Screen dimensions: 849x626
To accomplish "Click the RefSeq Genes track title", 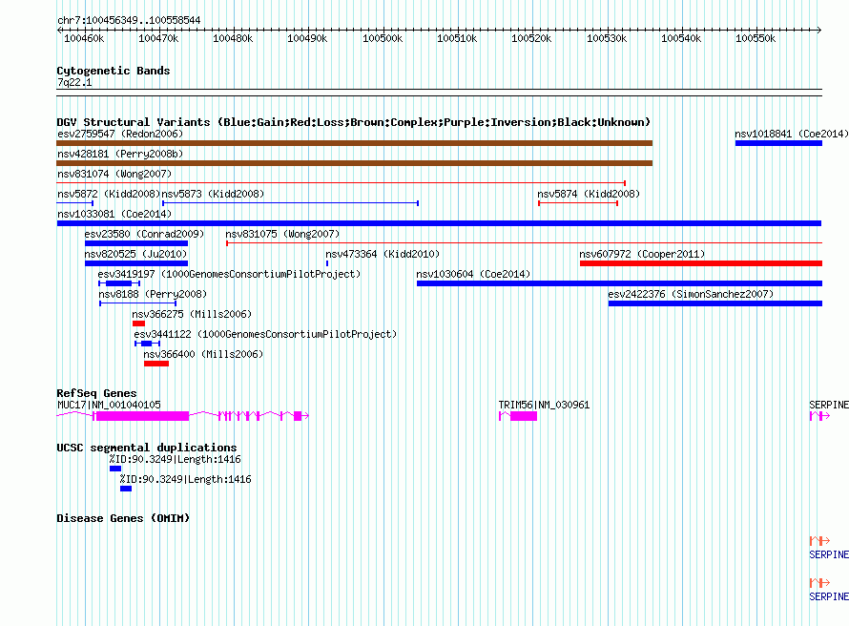I will click(x=96, y=393).
